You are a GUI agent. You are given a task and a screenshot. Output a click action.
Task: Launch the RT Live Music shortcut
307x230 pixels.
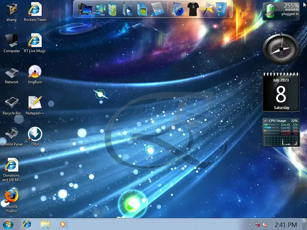coord(35,43)
